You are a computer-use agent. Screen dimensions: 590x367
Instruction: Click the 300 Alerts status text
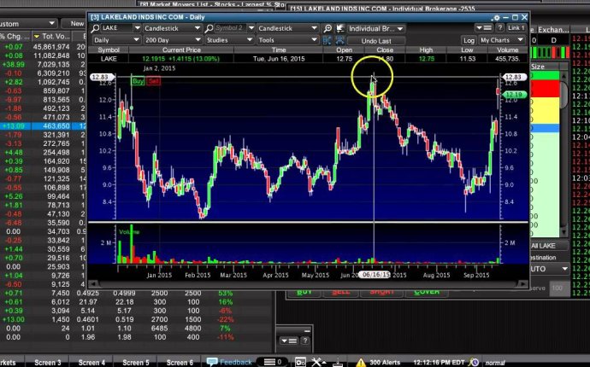385,363
